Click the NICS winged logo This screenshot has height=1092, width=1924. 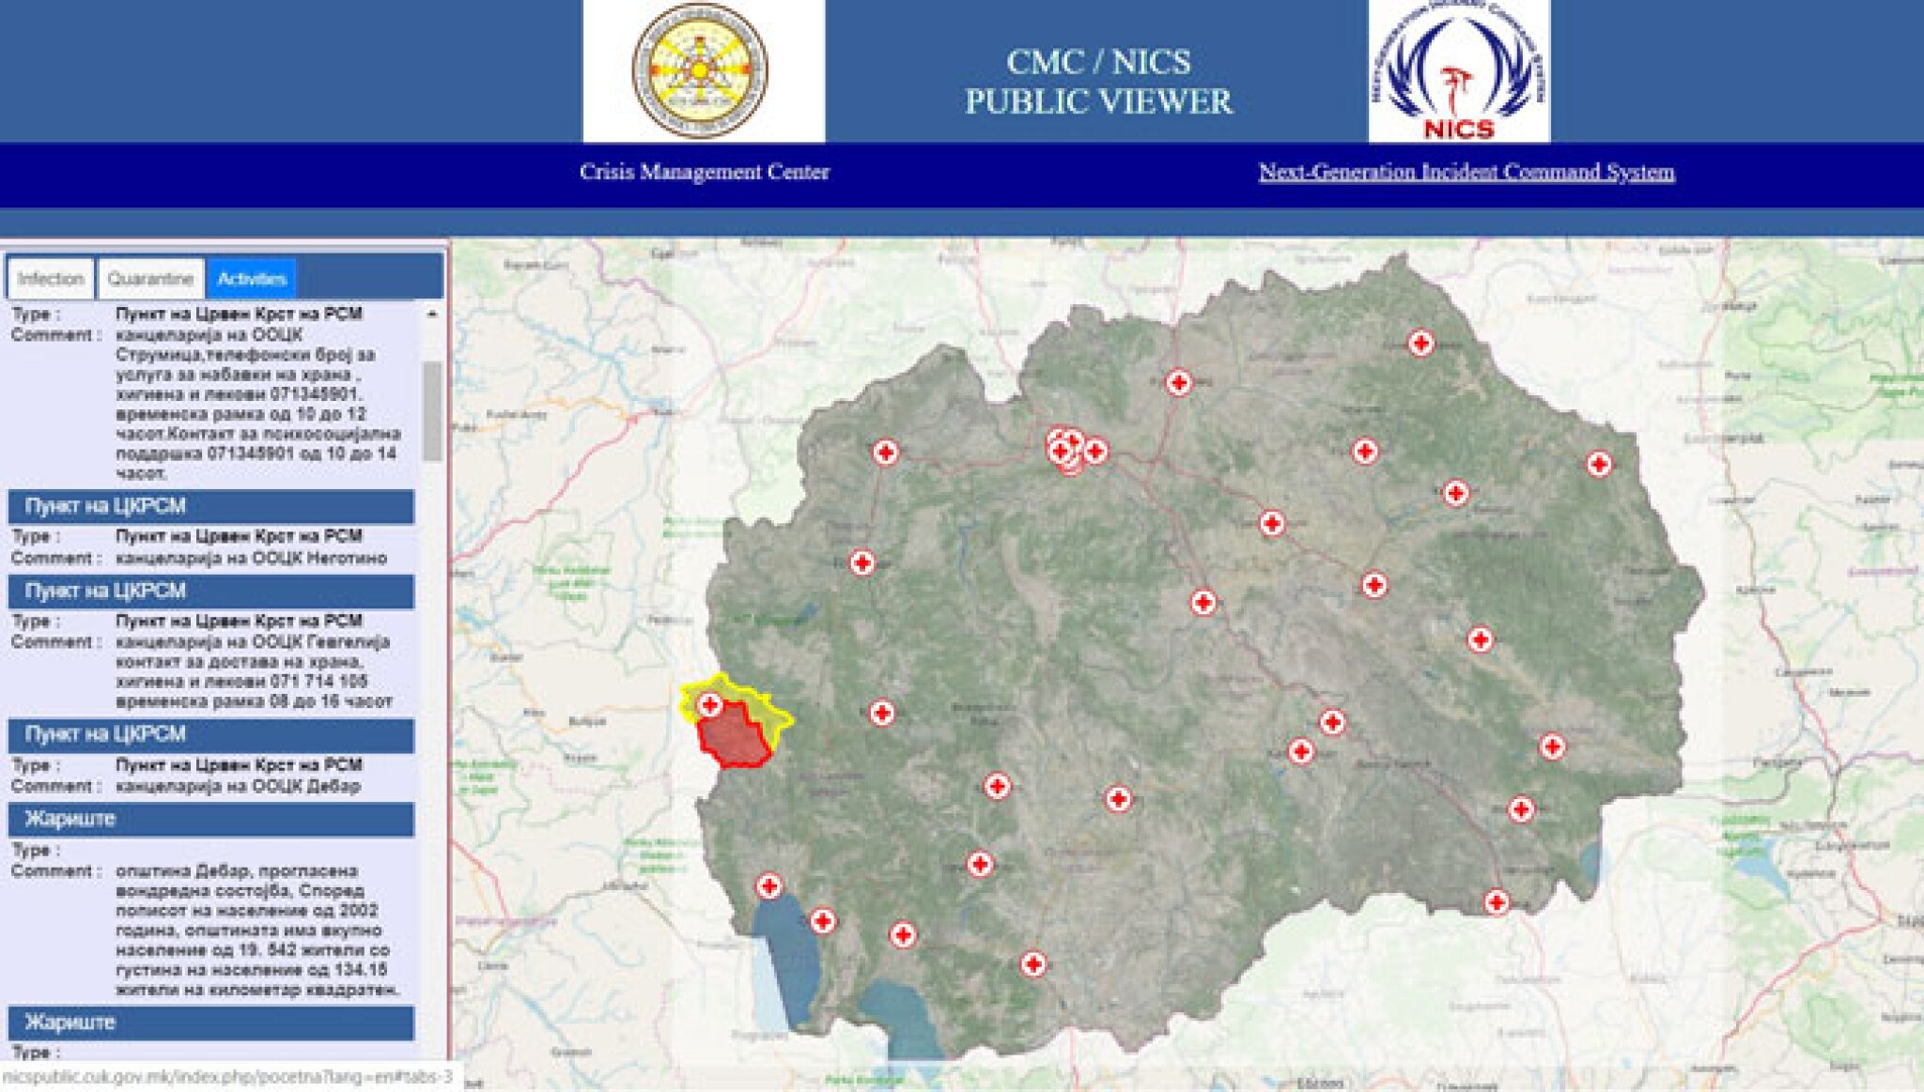(1458, 70)
